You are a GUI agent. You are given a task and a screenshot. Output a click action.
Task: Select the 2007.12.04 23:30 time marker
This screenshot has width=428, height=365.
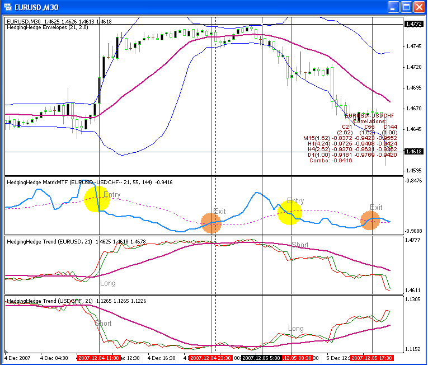click(211, 358)
